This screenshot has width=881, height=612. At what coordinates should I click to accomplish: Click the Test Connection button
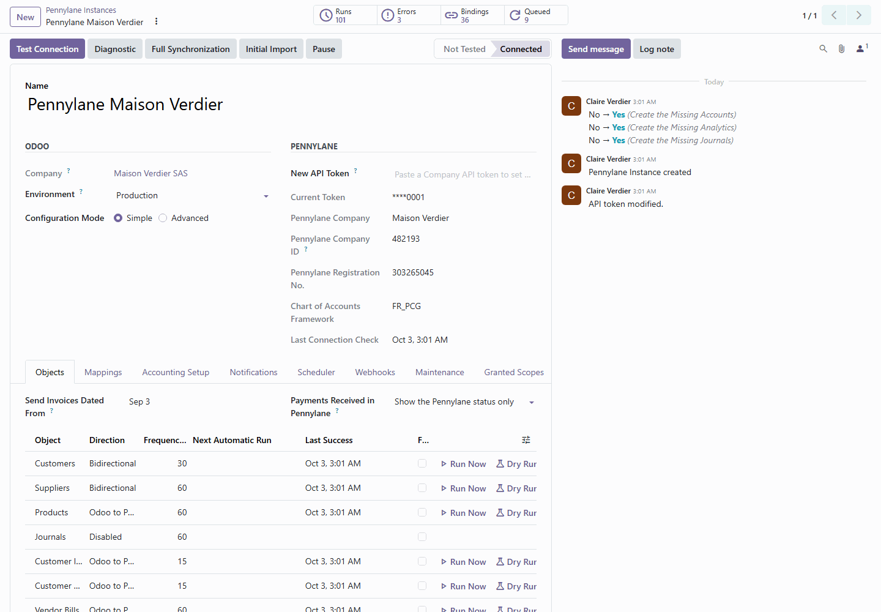48,49
